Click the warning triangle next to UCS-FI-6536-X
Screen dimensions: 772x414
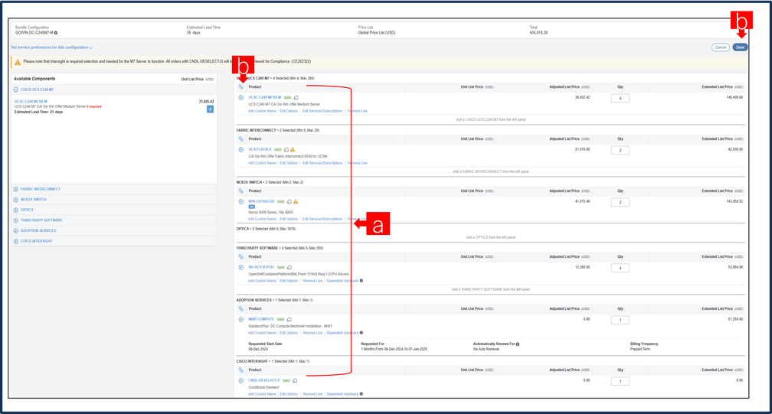pos(293,149)
